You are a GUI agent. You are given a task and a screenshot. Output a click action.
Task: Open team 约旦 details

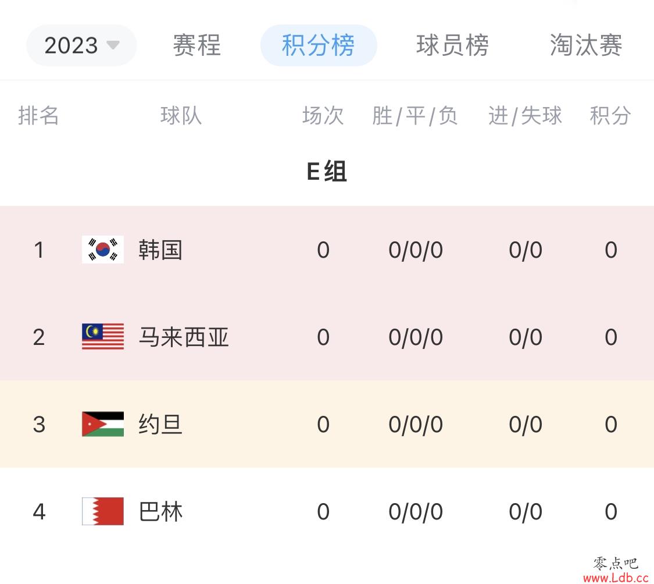click(x=160, y=424)
